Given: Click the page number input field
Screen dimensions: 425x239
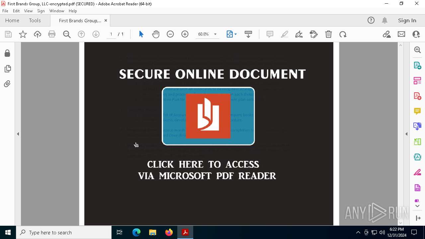Looking at the screenshot, I should pos(111,34).
